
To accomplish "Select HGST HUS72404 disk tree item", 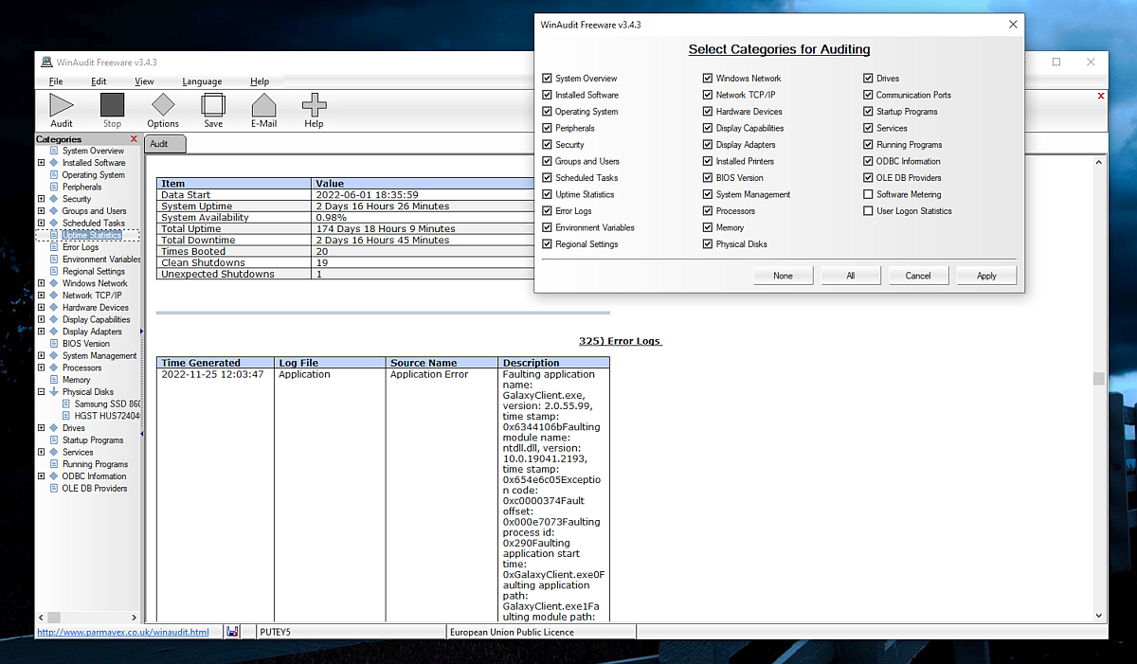I will coord(107,416).
